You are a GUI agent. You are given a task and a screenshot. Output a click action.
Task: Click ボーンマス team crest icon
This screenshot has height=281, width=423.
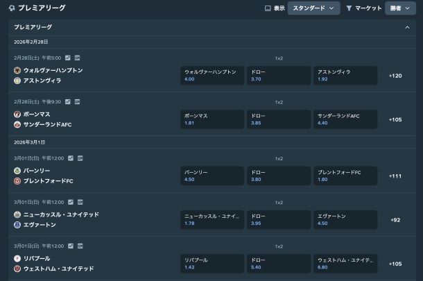[x=17, y=114]
